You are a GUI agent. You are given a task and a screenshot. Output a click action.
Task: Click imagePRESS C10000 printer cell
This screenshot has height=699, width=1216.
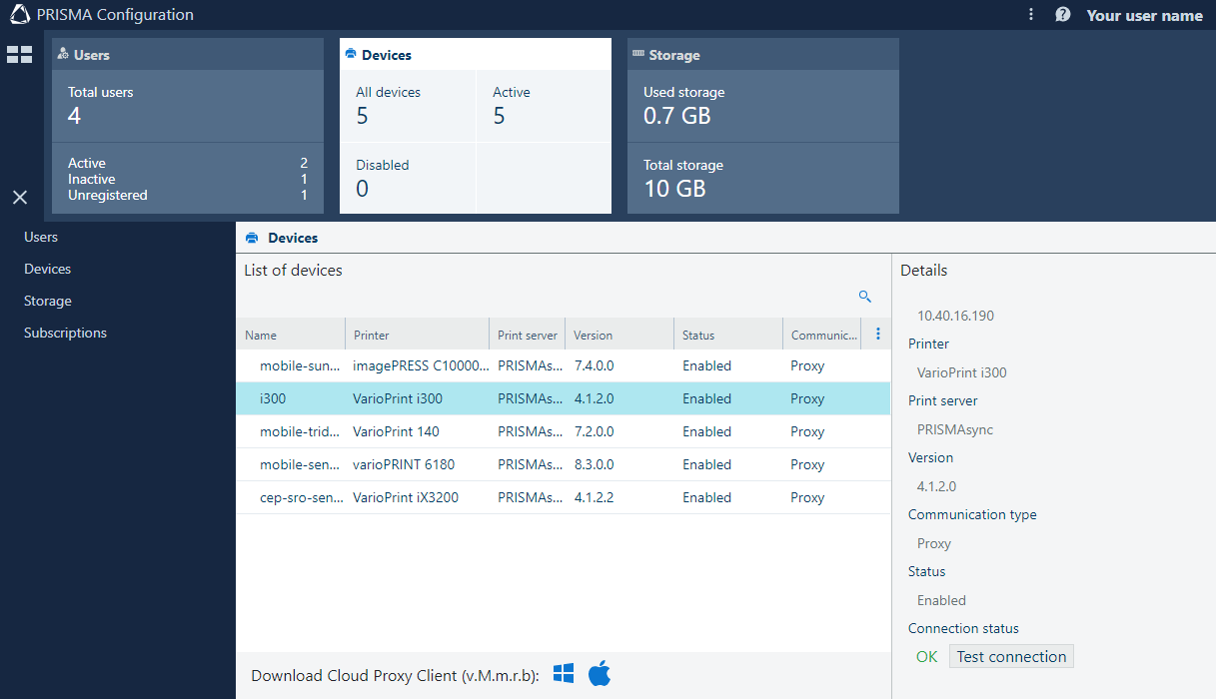click(x=422, y=365)
